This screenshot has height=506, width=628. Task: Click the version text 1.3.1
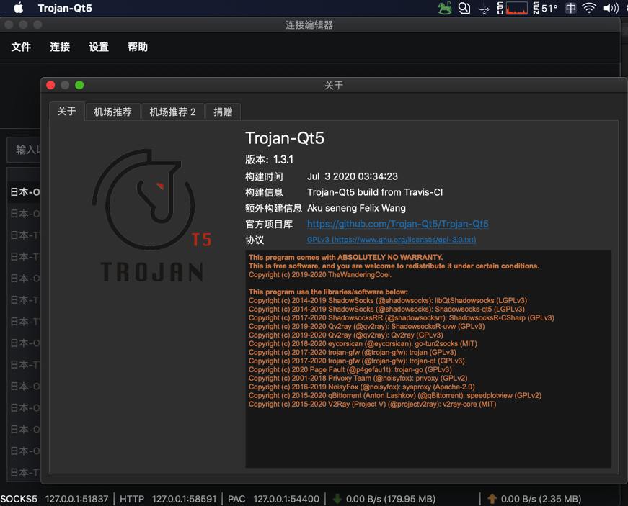point(283,160)
